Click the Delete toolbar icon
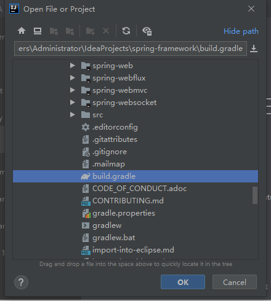This screenshot has width=271, height=301. 106,31
